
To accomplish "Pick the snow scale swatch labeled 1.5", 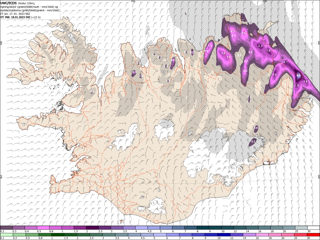I will coord(80,228).
